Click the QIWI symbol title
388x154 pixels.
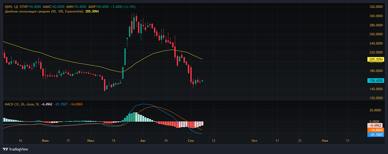[x=8, y=7]
